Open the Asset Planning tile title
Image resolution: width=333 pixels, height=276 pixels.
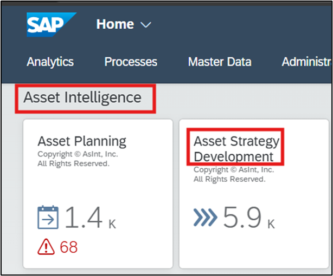[82, 142]
